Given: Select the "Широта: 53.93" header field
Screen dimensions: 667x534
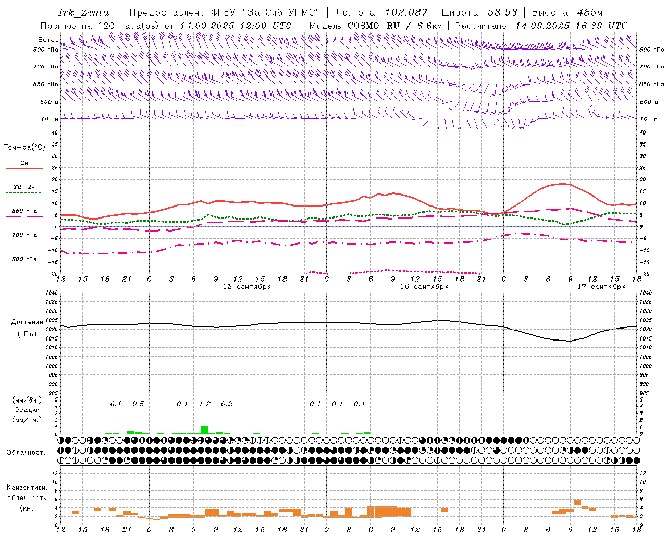Looking at the screenshot, I should pyautogui.click(x=480, y=13).
